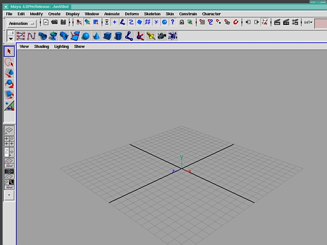Select the arrow Select tool
327x245 pixels.
click(9, 52)
